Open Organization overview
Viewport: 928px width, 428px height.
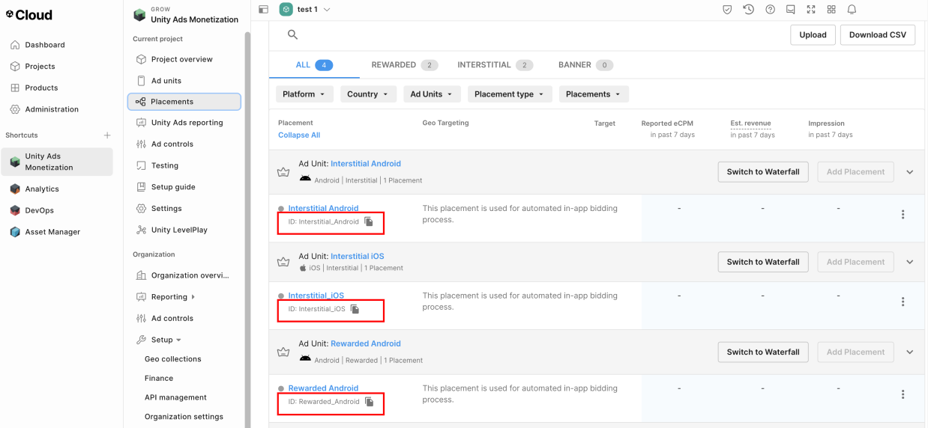point(190,275)
